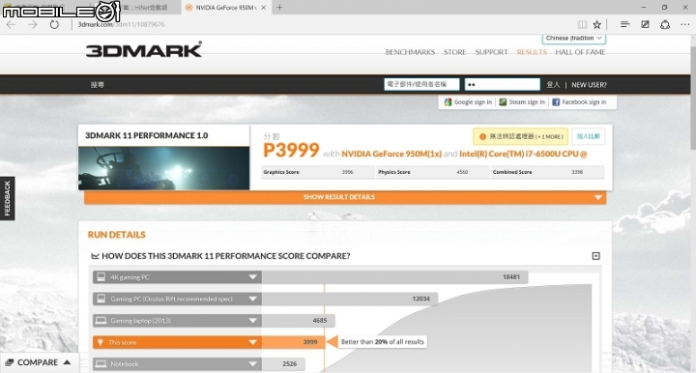
Task: Open a new tab with plus icon
Action: (279, 7)
